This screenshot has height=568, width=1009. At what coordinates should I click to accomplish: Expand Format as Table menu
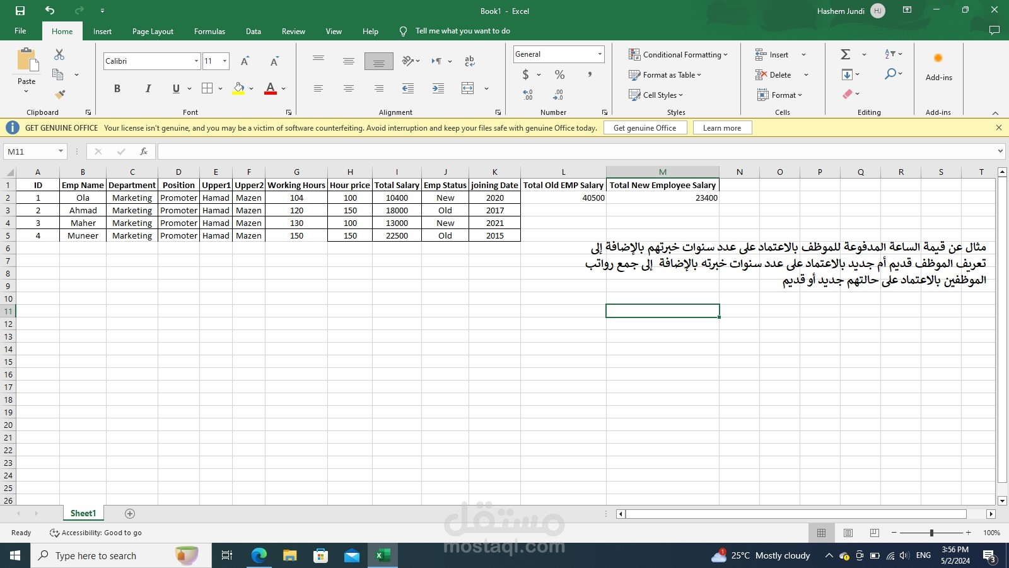[665, 75]
